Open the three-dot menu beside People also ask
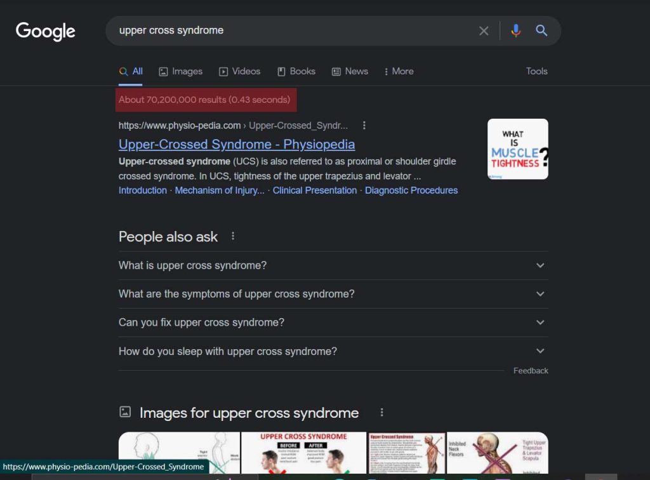 [233, 236]
